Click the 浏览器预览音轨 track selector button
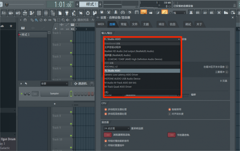Image resolution: width=240 pixels, height=151 pixels. coord(108,135)
